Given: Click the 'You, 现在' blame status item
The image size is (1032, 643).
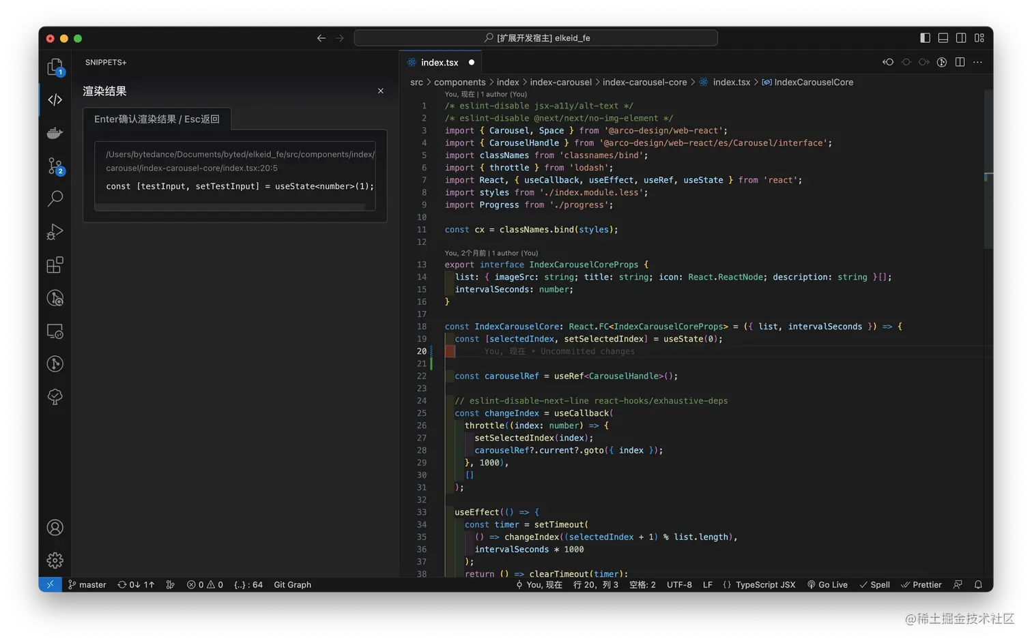Looking at the screenshot, I should [539, 584].
